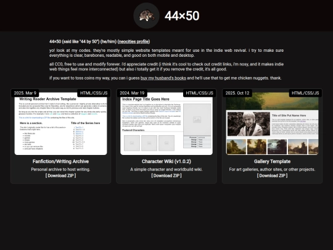Open the neocities profile link

(x=134, y=41)
